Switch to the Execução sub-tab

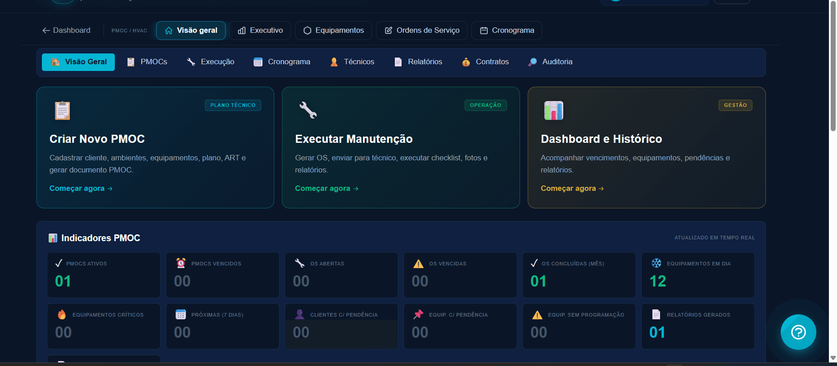pos(210,62)
